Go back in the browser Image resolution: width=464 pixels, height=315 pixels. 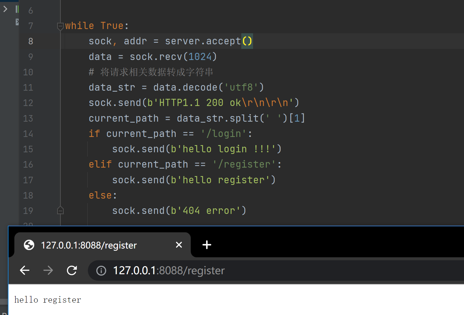25,270
